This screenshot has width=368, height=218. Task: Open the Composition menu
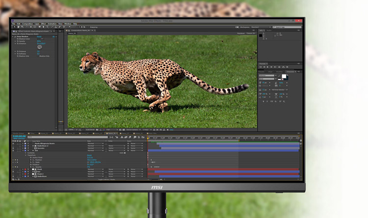point(27,23)
